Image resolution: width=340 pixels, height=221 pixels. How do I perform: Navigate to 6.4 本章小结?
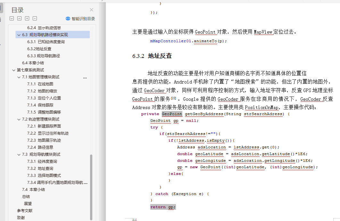[33, 63]
